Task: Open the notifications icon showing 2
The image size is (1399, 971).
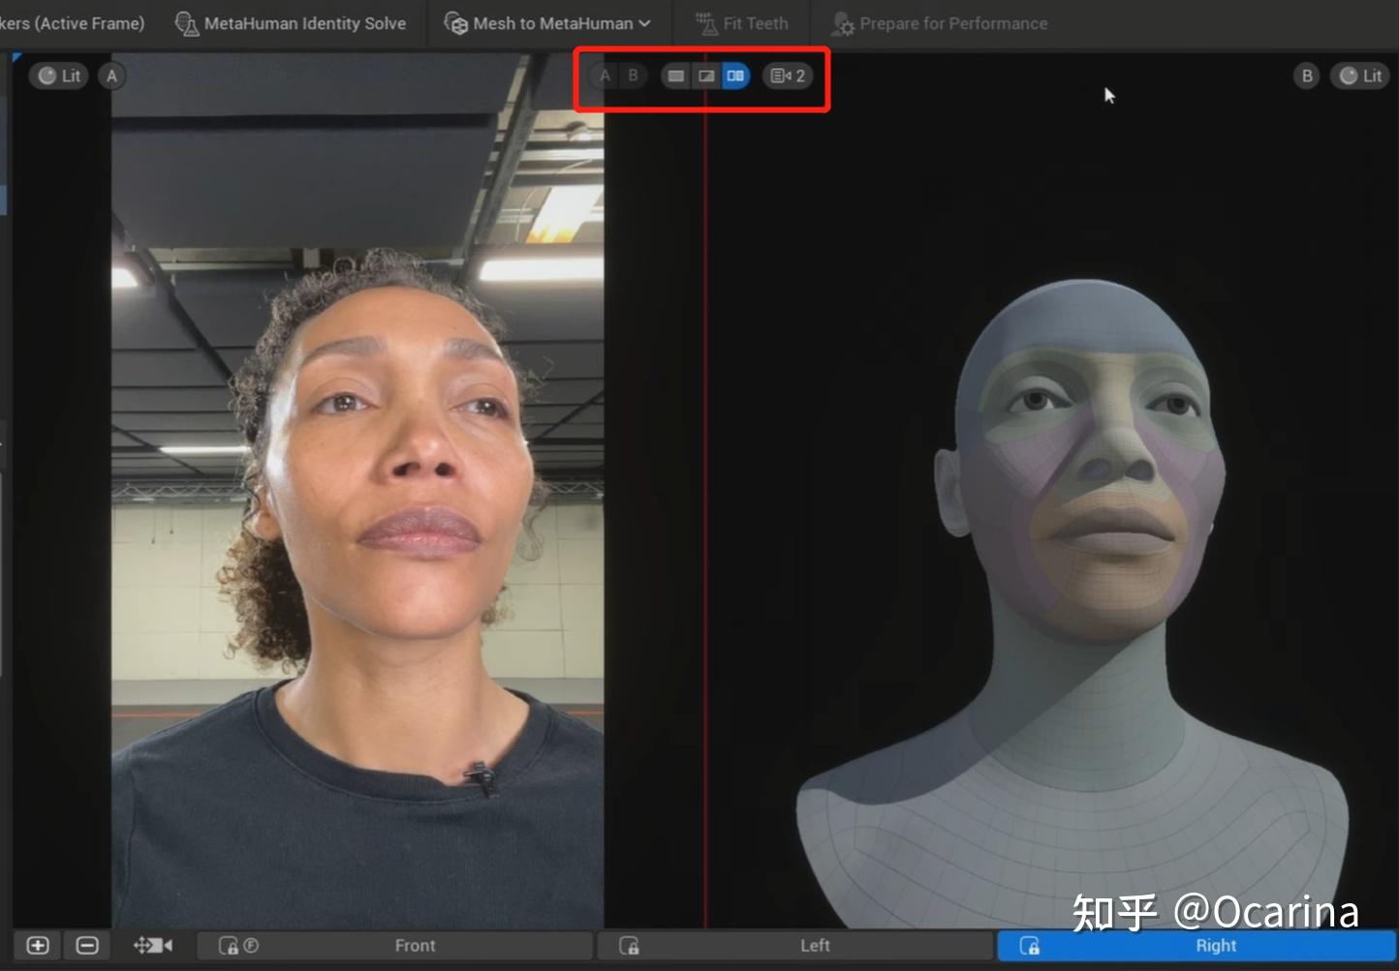Action: point(787,76)
